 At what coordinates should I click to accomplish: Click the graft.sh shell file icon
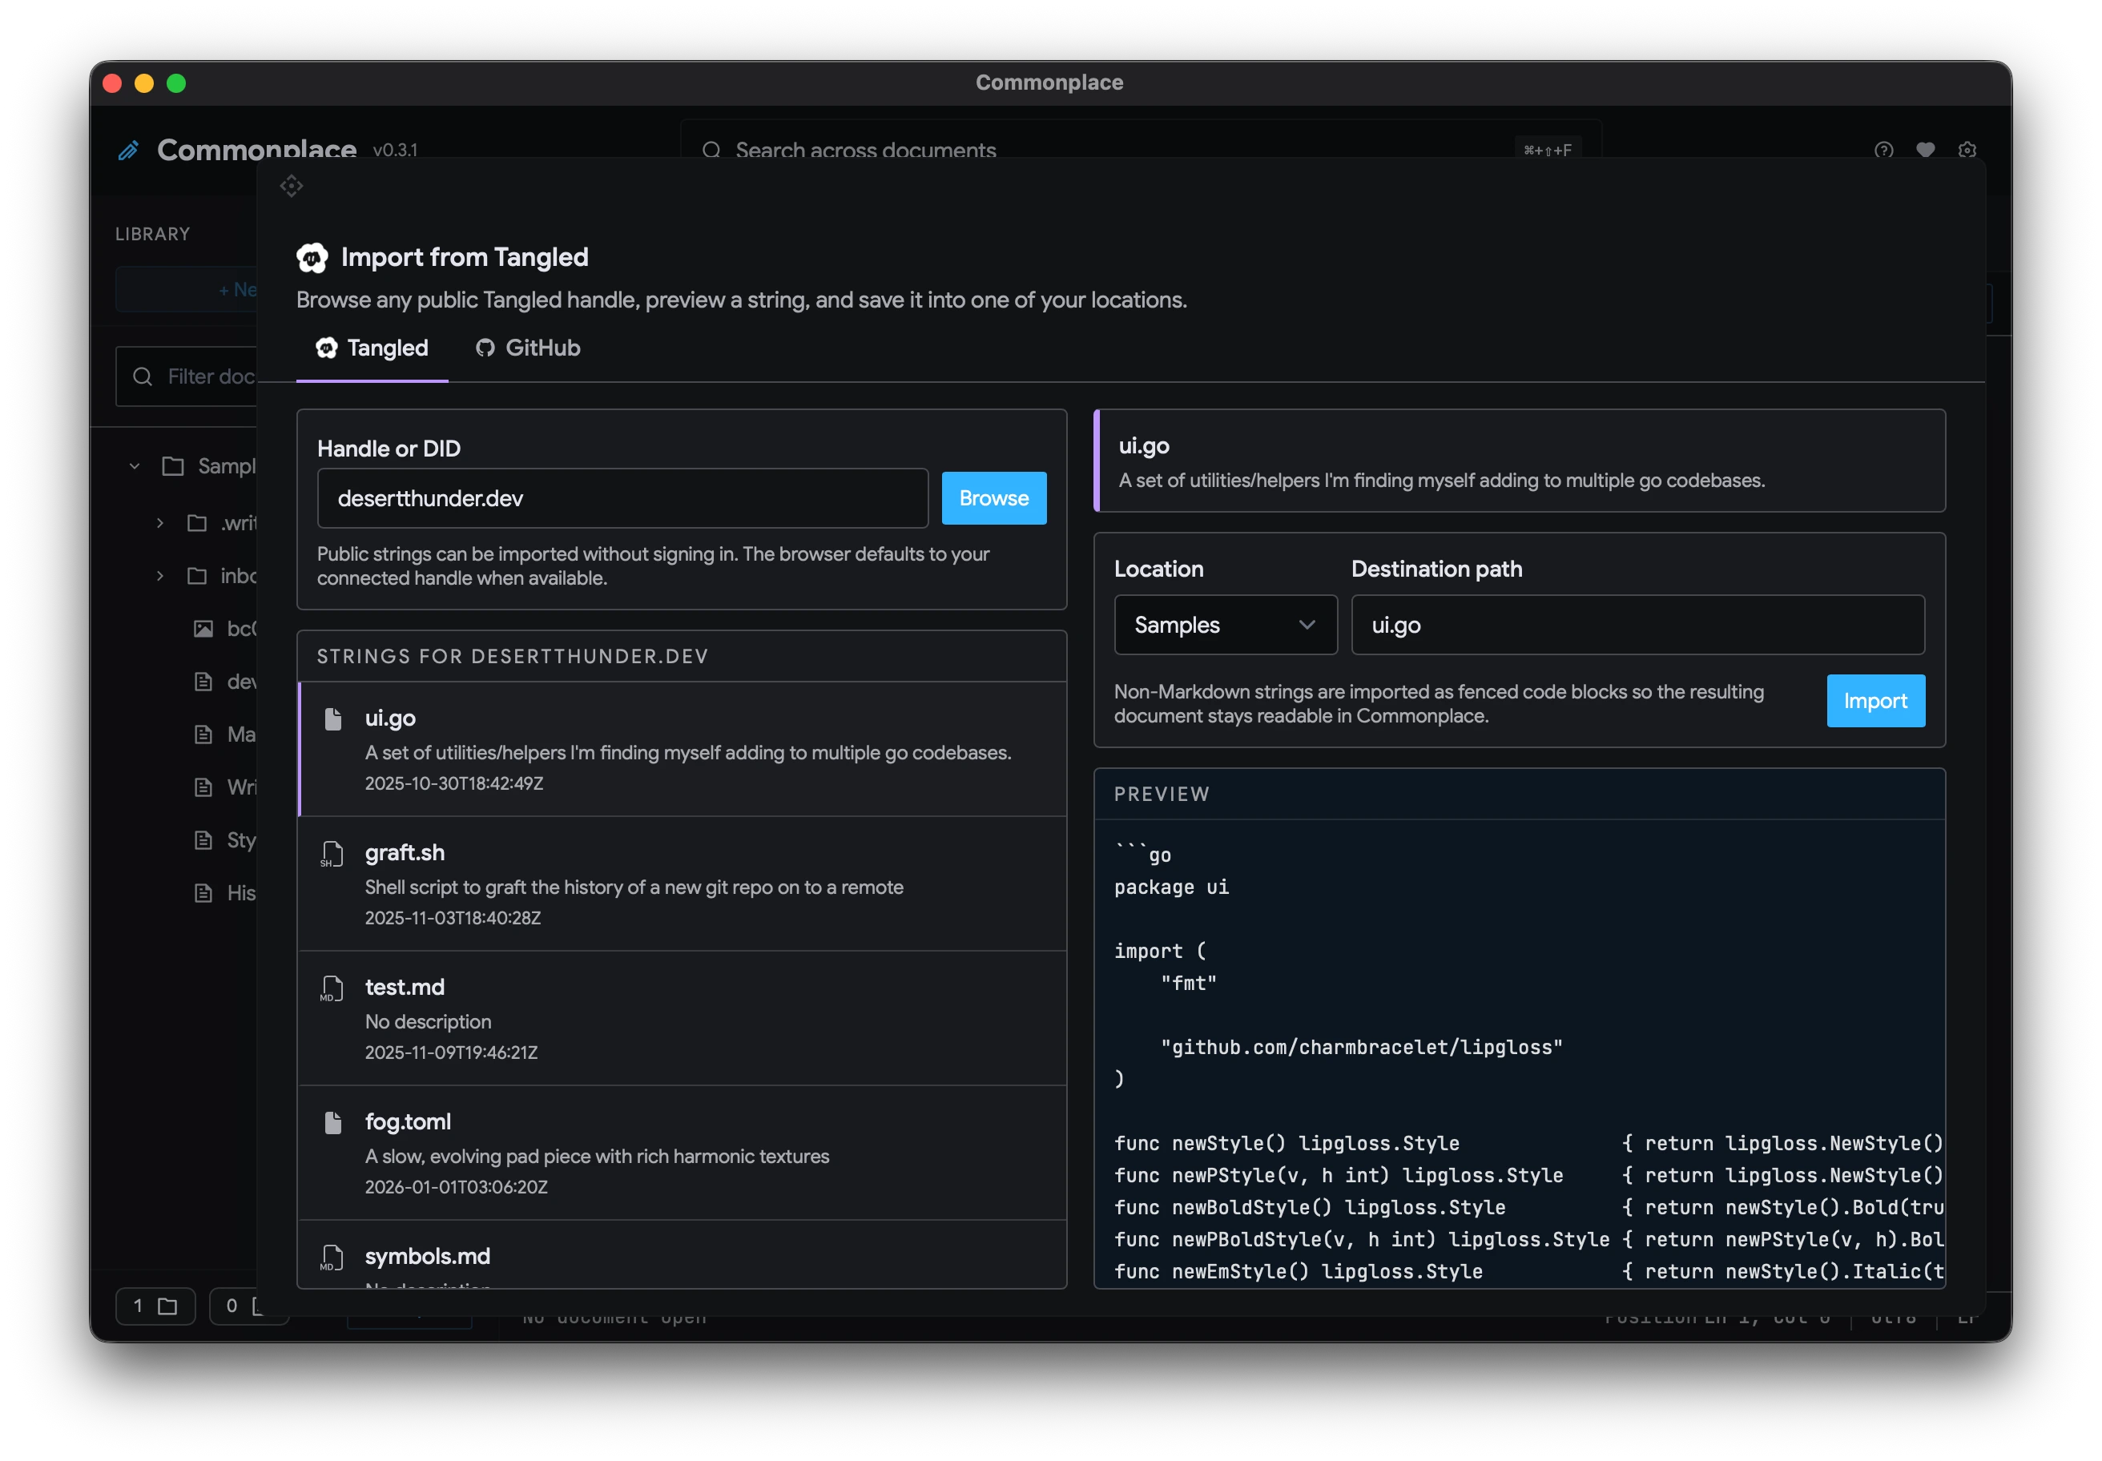pyautogui.click(x=332, y=854)
